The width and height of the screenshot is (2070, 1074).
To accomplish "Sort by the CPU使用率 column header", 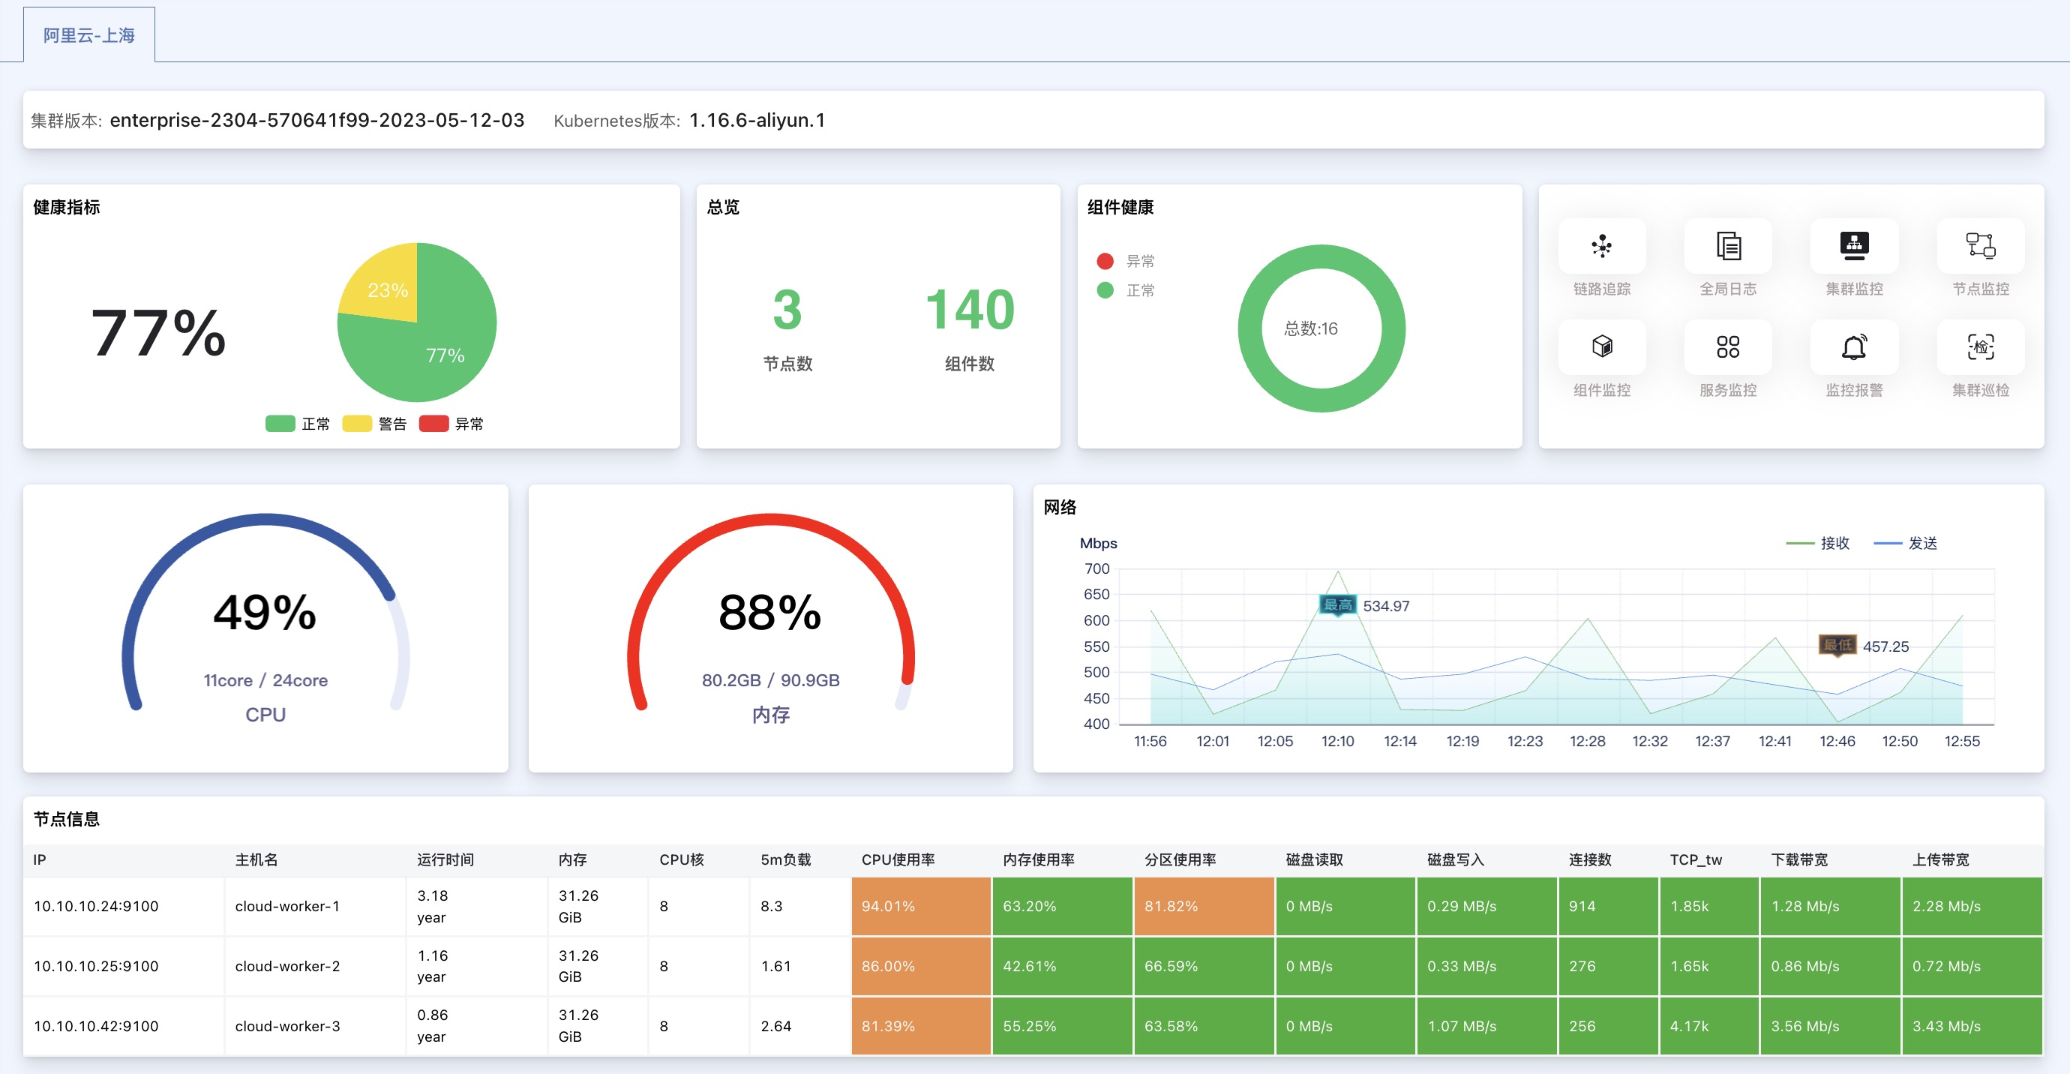I will 898,859.
